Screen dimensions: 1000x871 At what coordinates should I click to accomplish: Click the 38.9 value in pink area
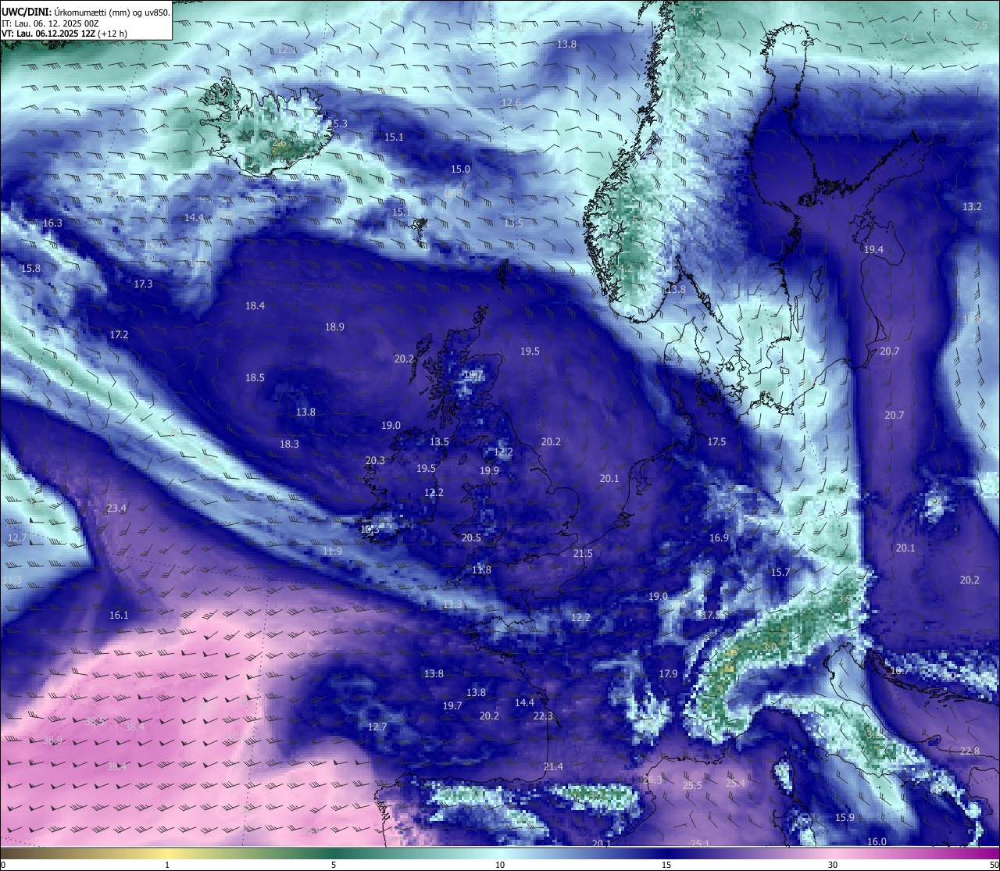click(53, 740)
